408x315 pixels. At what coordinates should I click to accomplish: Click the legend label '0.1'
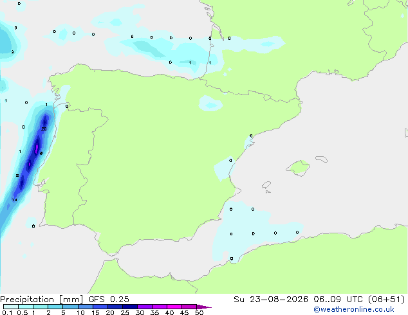(7, 312)
